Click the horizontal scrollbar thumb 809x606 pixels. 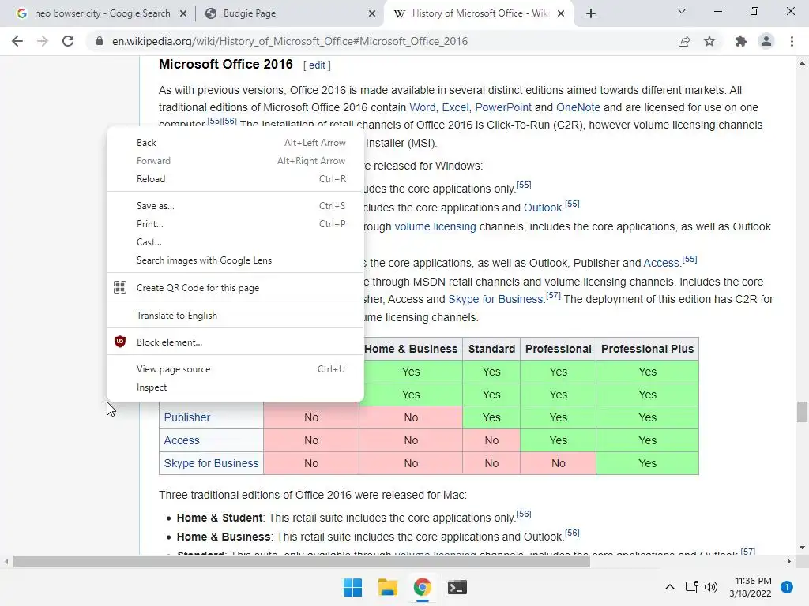tap(301, 562)
